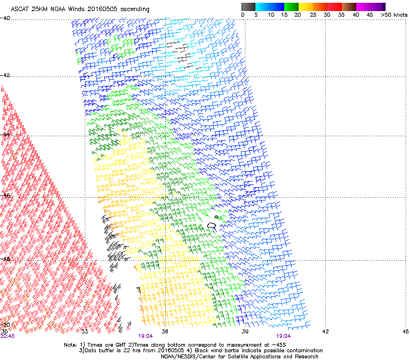This screenshot has height=360, width=410.
Task: Click the "19:04" time label near longitude 39
Action: [284, 336]
